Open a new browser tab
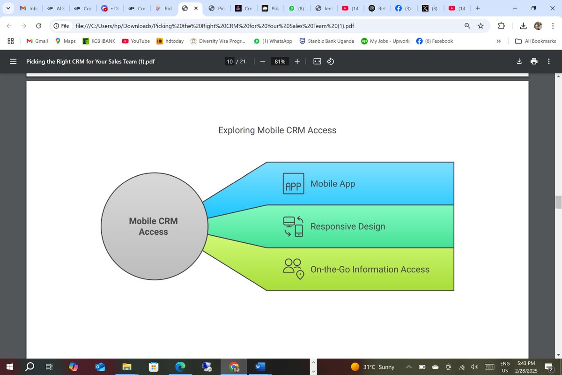Image resolution: width=562 pixels, height=375 pixels. [x=478, y=8]
